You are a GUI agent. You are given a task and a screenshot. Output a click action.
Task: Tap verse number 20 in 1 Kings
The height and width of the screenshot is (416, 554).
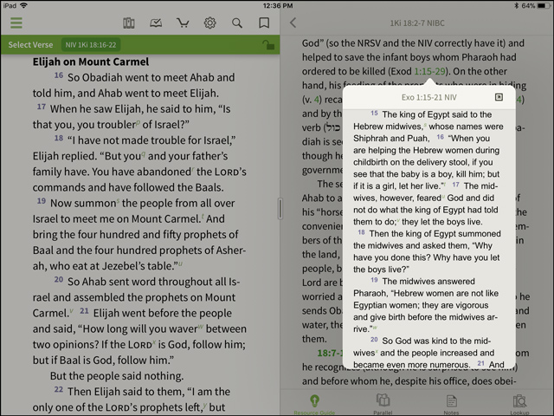(x=59, y=279)
